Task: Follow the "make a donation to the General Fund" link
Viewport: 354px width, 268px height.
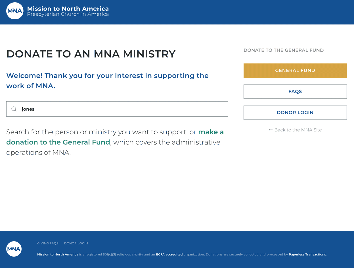Action: point(115,137)
